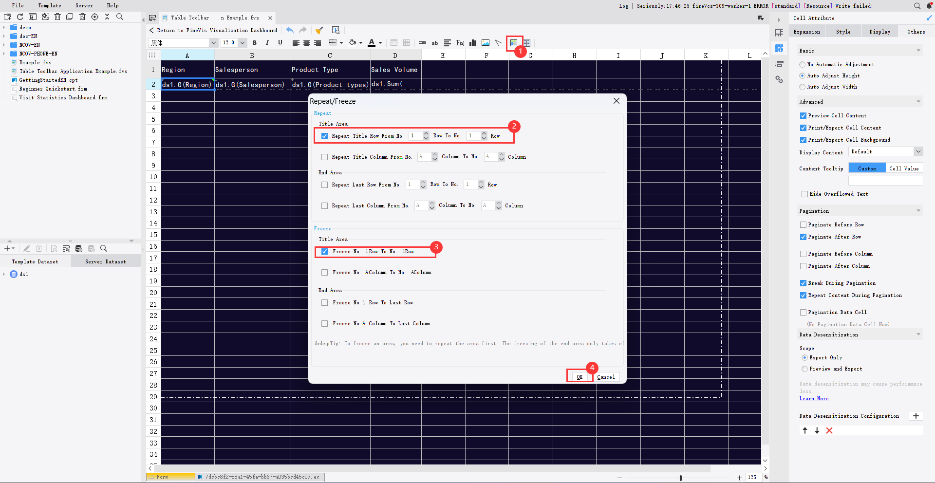The width and height of the screenshot is (935, 483).
Task: Click the preview dataset icon above Template Dataset
Action: click(54, 248)
